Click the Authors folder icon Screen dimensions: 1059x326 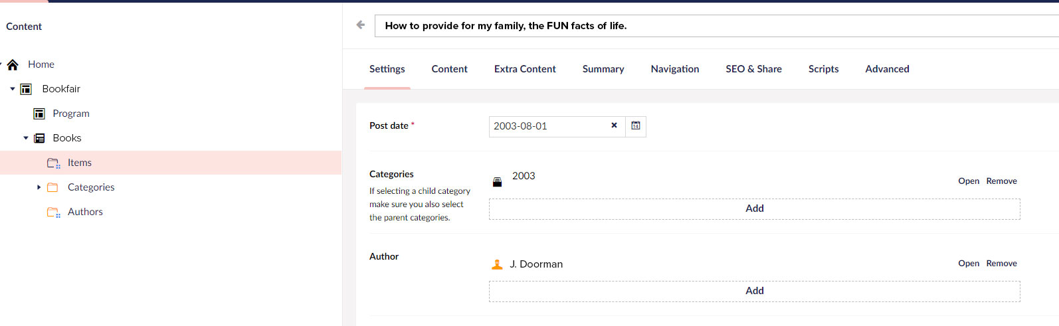point(53,212)
